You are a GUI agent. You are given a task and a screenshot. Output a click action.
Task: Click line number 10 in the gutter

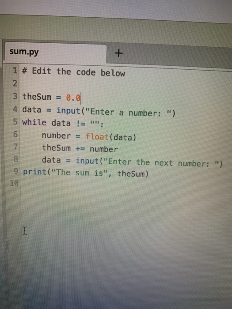14,183
